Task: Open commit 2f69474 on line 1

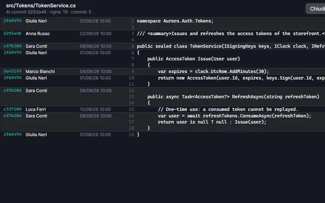Action: 12,21
